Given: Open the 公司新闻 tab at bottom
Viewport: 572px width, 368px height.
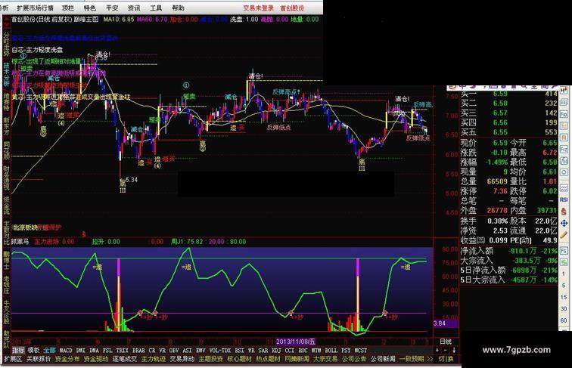Looking at the screenshot, I should (383, 359).
